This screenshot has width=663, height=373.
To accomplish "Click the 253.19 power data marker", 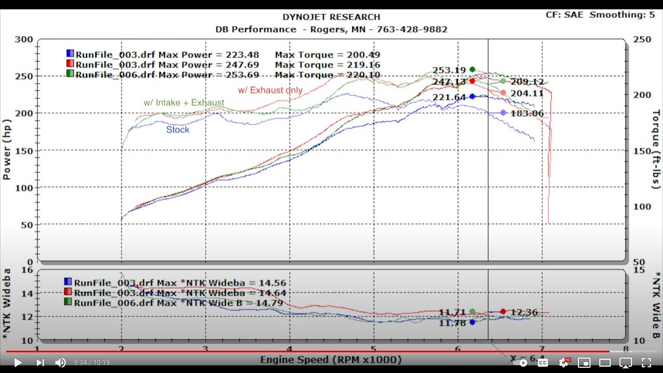I will click(472, 69).
